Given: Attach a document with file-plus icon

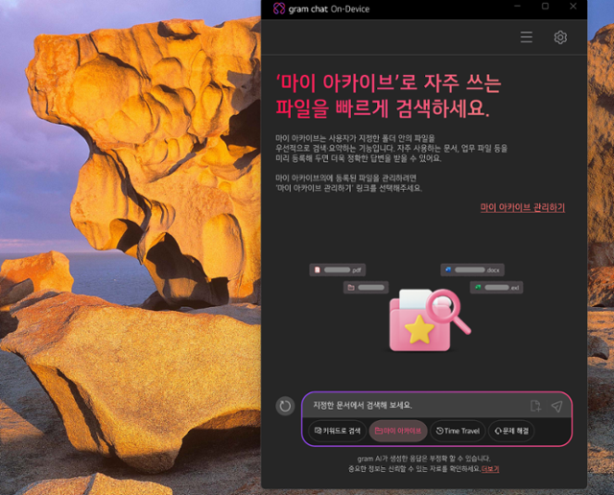Looking at the screenshot, I should pos(535,406).
